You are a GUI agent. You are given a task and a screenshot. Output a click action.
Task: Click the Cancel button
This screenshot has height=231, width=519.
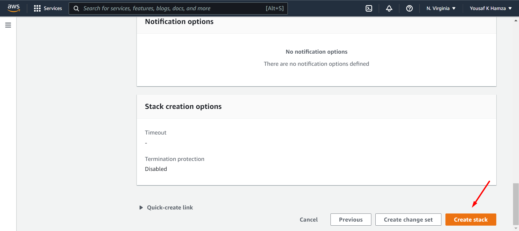click(x=309, y=220)
